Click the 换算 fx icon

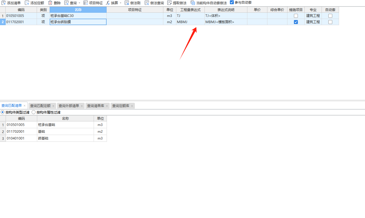point(108,3)
